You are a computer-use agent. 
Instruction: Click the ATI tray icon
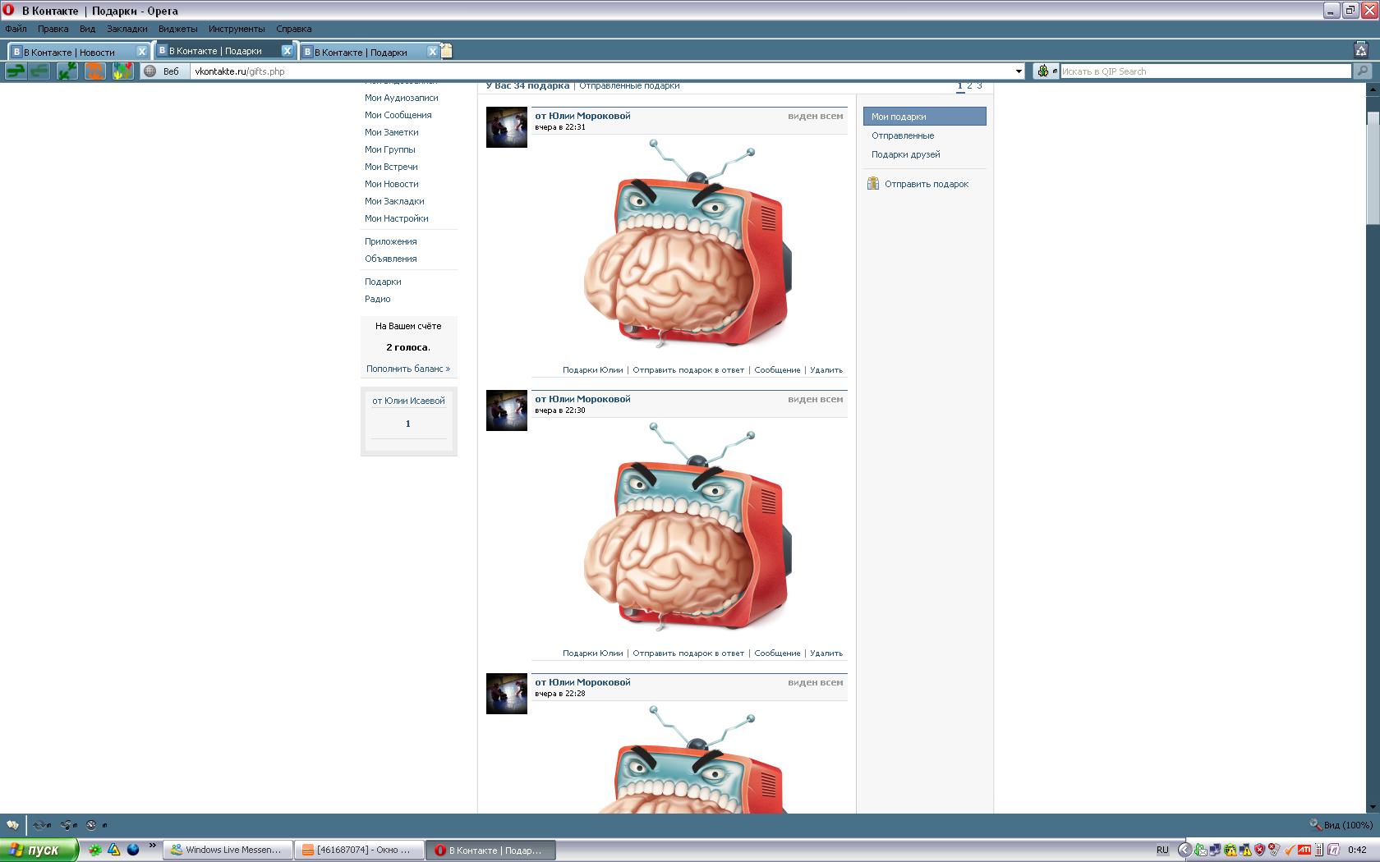tap(1304, 850)
